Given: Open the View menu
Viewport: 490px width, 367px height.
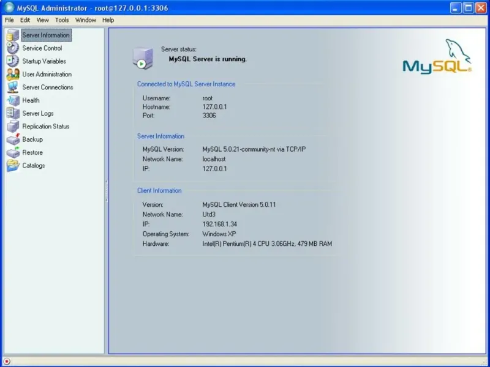Looking at the screenshot, I should tap(42, 20).
